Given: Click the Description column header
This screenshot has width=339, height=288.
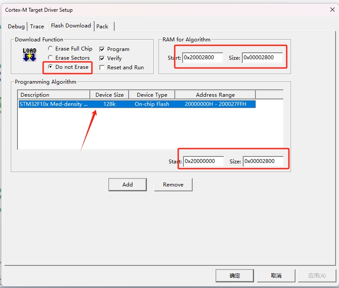Looking at the screenshot, I should click(54, 95).
